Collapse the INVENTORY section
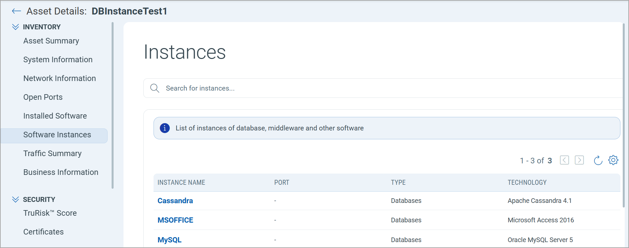 (16, 27)
